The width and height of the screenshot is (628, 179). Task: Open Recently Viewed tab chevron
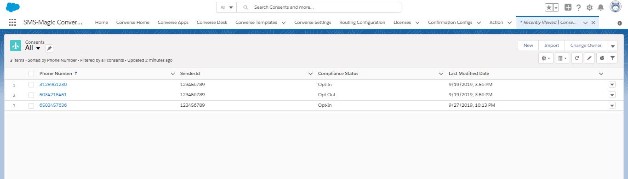click(585, 22)
